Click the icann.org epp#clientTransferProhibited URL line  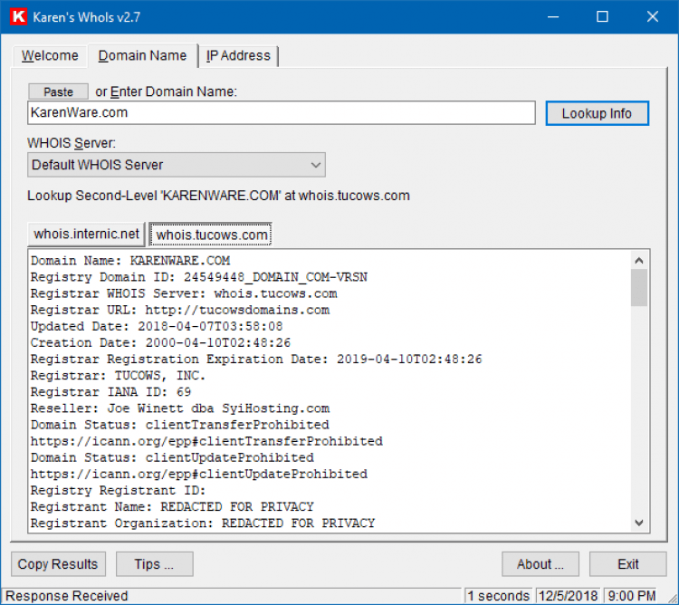[206, 442]
